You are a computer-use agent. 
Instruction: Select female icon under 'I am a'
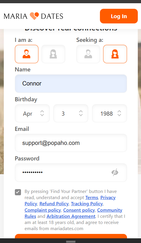click(53, 54)
